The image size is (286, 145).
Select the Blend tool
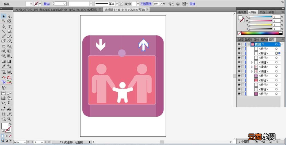[x=9, y=66]
